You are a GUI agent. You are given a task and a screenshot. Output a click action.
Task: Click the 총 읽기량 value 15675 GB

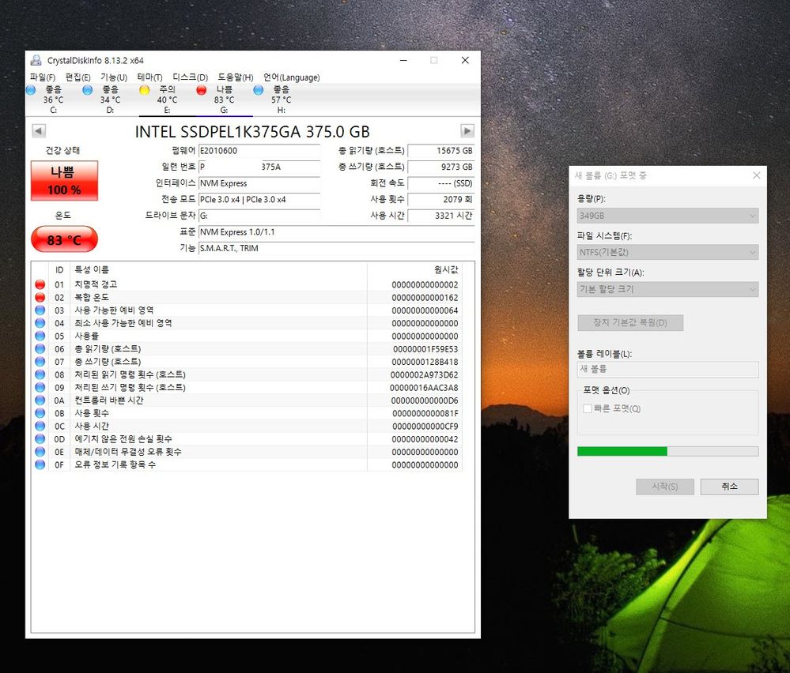click(440, 151)
